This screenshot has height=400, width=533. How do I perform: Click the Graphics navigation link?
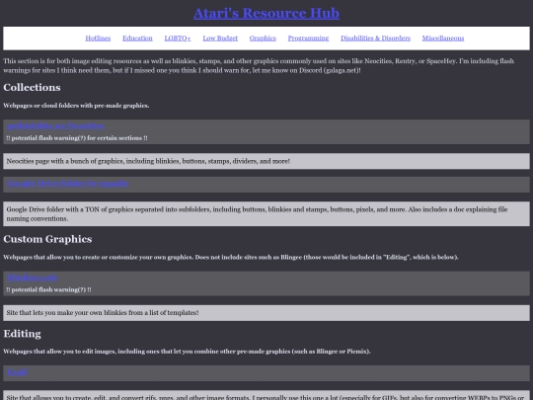click(x=263, y=39)
